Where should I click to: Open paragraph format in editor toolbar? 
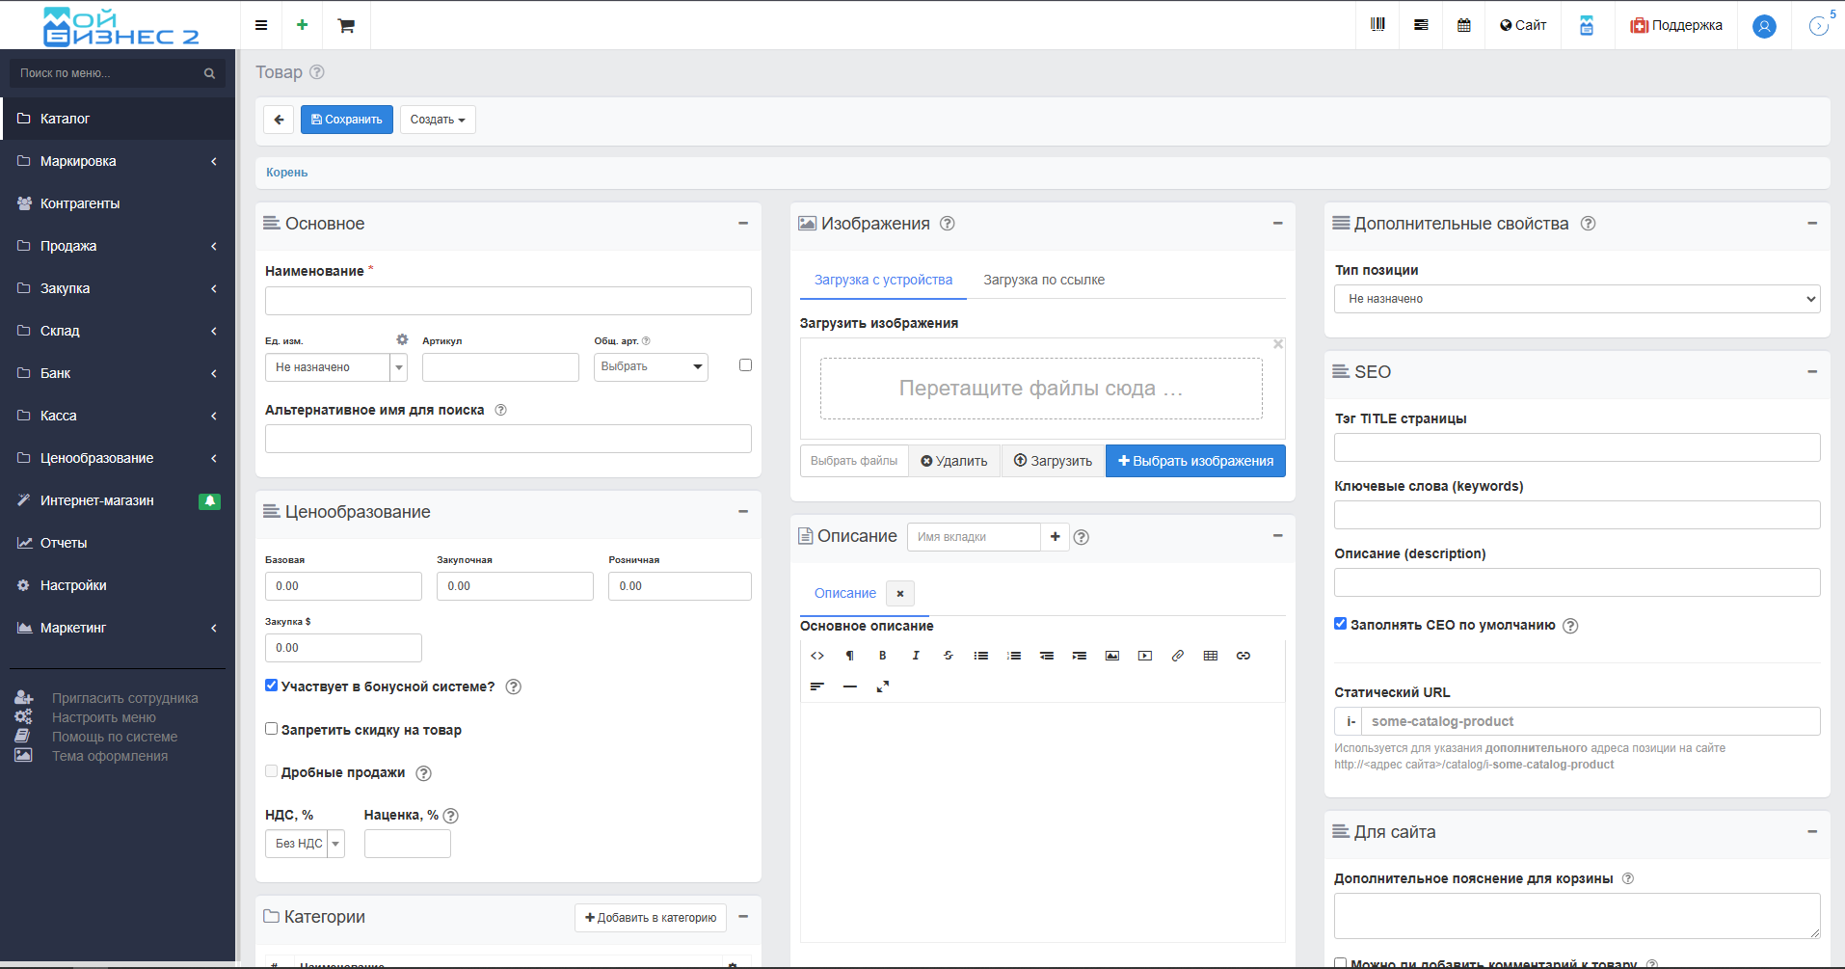tap(850, 656)
